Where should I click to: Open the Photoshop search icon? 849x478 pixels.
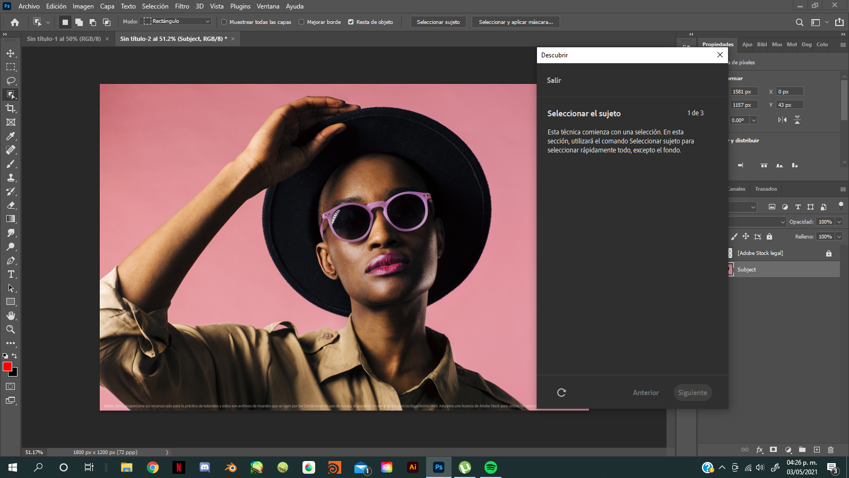coord(799,22)
